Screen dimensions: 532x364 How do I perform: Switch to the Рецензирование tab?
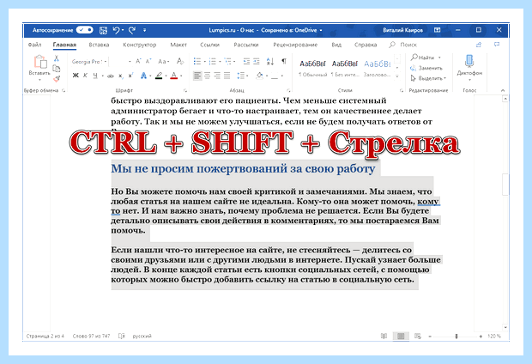pos(295,45)
